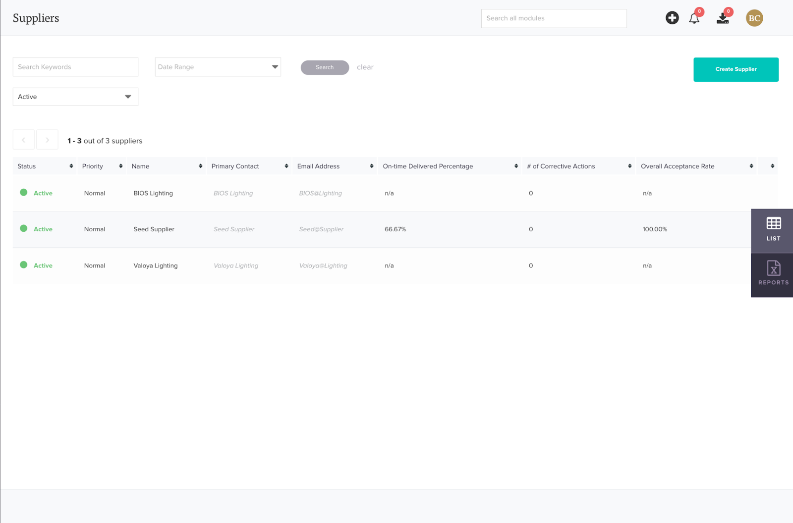Screen dimensions: 793x523
Task: Go to previous page of suppliers
Action: click(x=23, y=140)
